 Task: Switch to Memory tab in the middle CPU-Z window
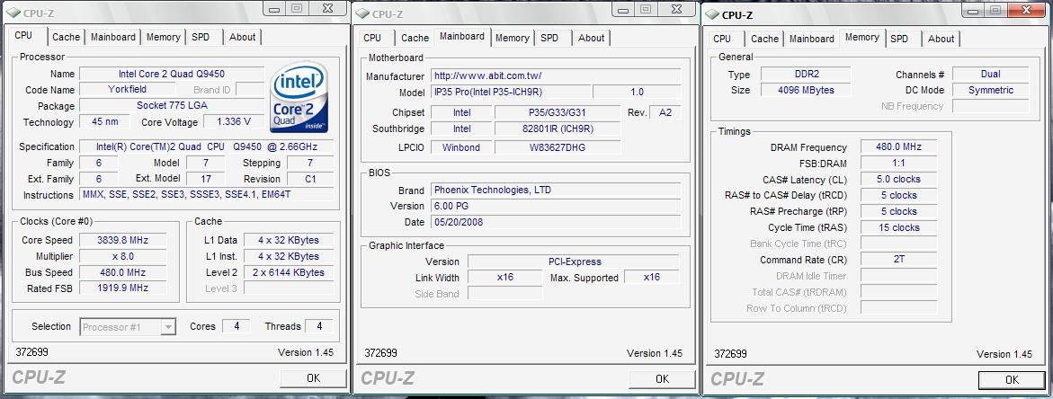513,38
